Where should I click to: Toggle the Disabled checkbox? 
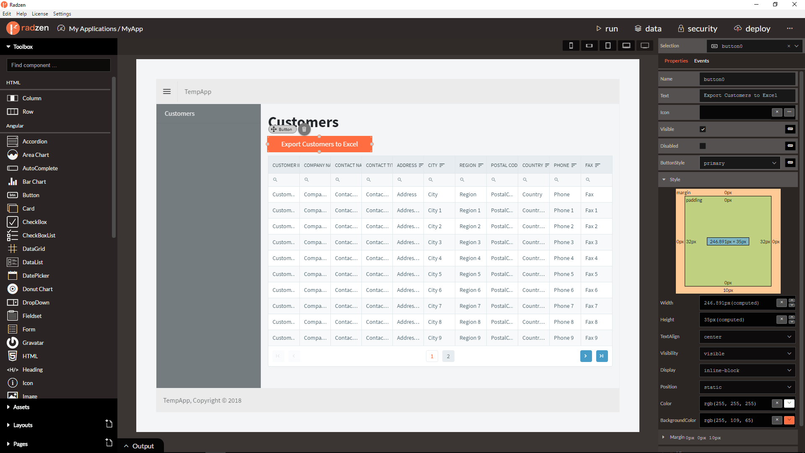click(703, 146)
